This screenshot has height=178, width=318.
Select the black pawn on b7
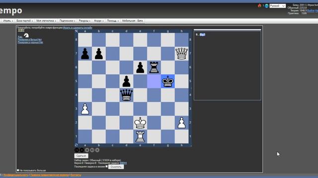tap(99, 53)
